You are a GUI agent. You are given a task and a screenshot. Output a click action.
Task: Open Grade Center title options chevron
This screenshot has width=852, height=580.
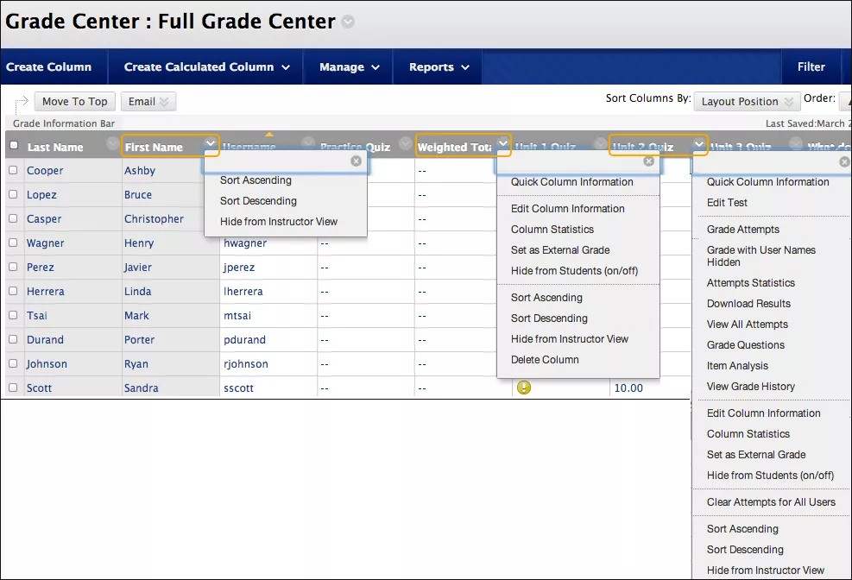(348, 22)
